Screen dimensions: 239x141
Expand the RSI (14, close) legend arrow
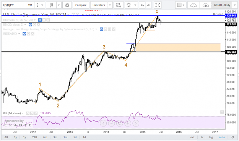[x=23, y=113]
